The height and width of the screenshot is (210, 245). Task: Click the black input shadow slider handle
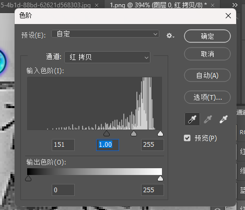107,134
